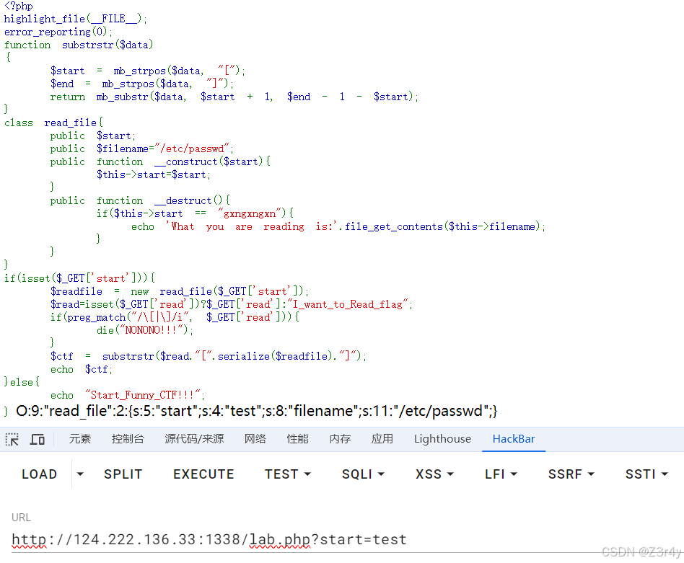Click the serialized O:9:"read_file" output text
The width and height of the screenshot is (684, 563).
257,411
